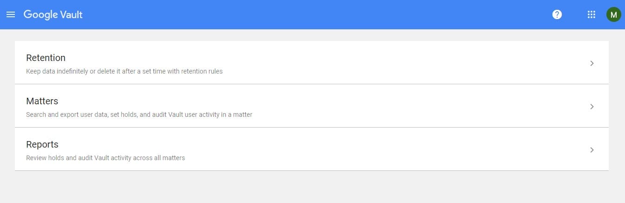Click the 'Search and export user data' description
625x203 pixels.
click(x=139, y=115)
